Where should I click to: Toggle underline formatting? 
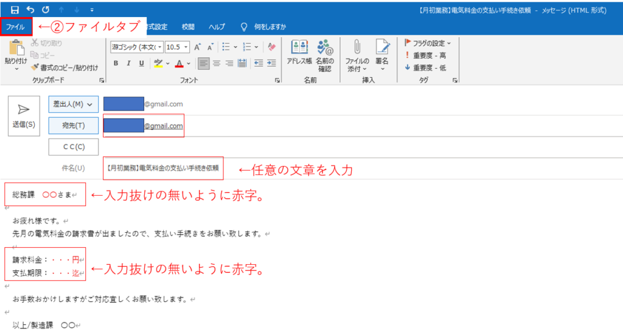[141, 63]
